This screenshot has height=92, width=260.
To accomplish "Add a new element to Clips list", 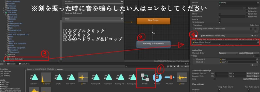I will click(253, 65).
